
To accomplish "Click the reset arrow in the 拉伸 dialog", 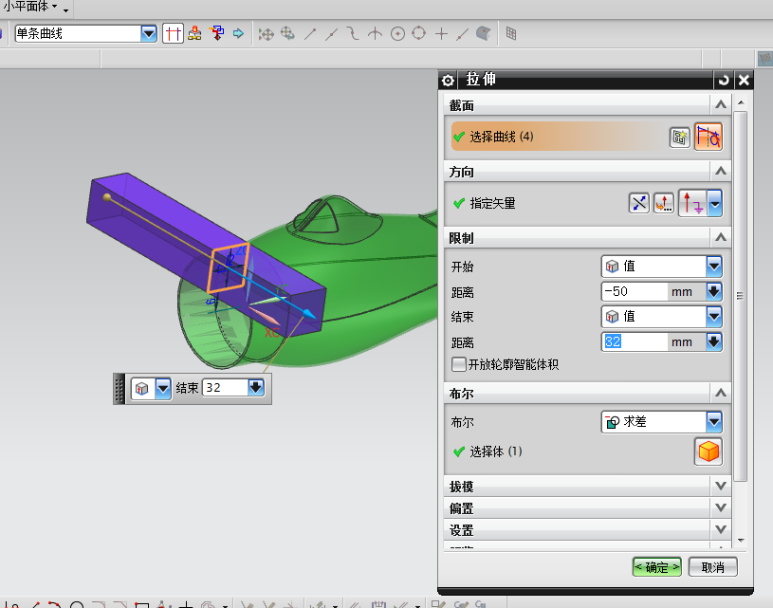I will point(725,80).
